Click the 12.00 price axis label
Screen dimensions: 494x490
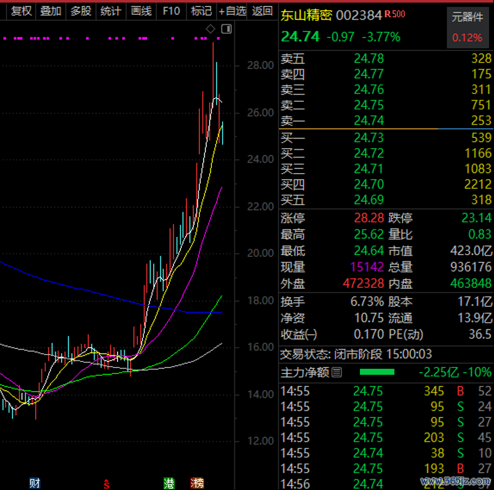260,441
